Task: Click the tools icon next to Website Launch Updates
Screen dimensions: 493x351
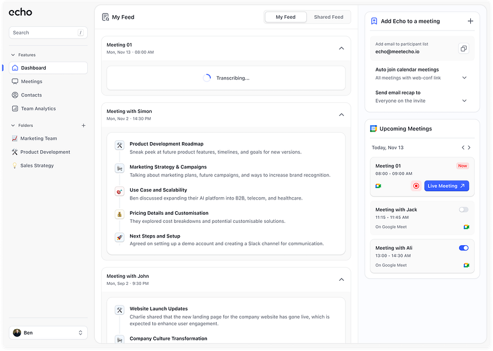Action: pos(119,310)
